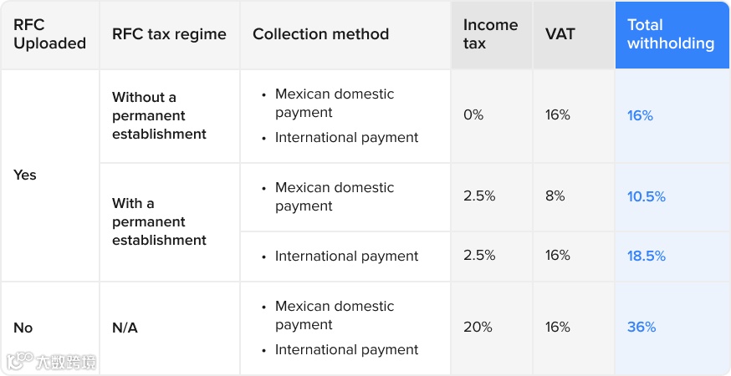Click the VAT column header

click(x=574, y=34)
